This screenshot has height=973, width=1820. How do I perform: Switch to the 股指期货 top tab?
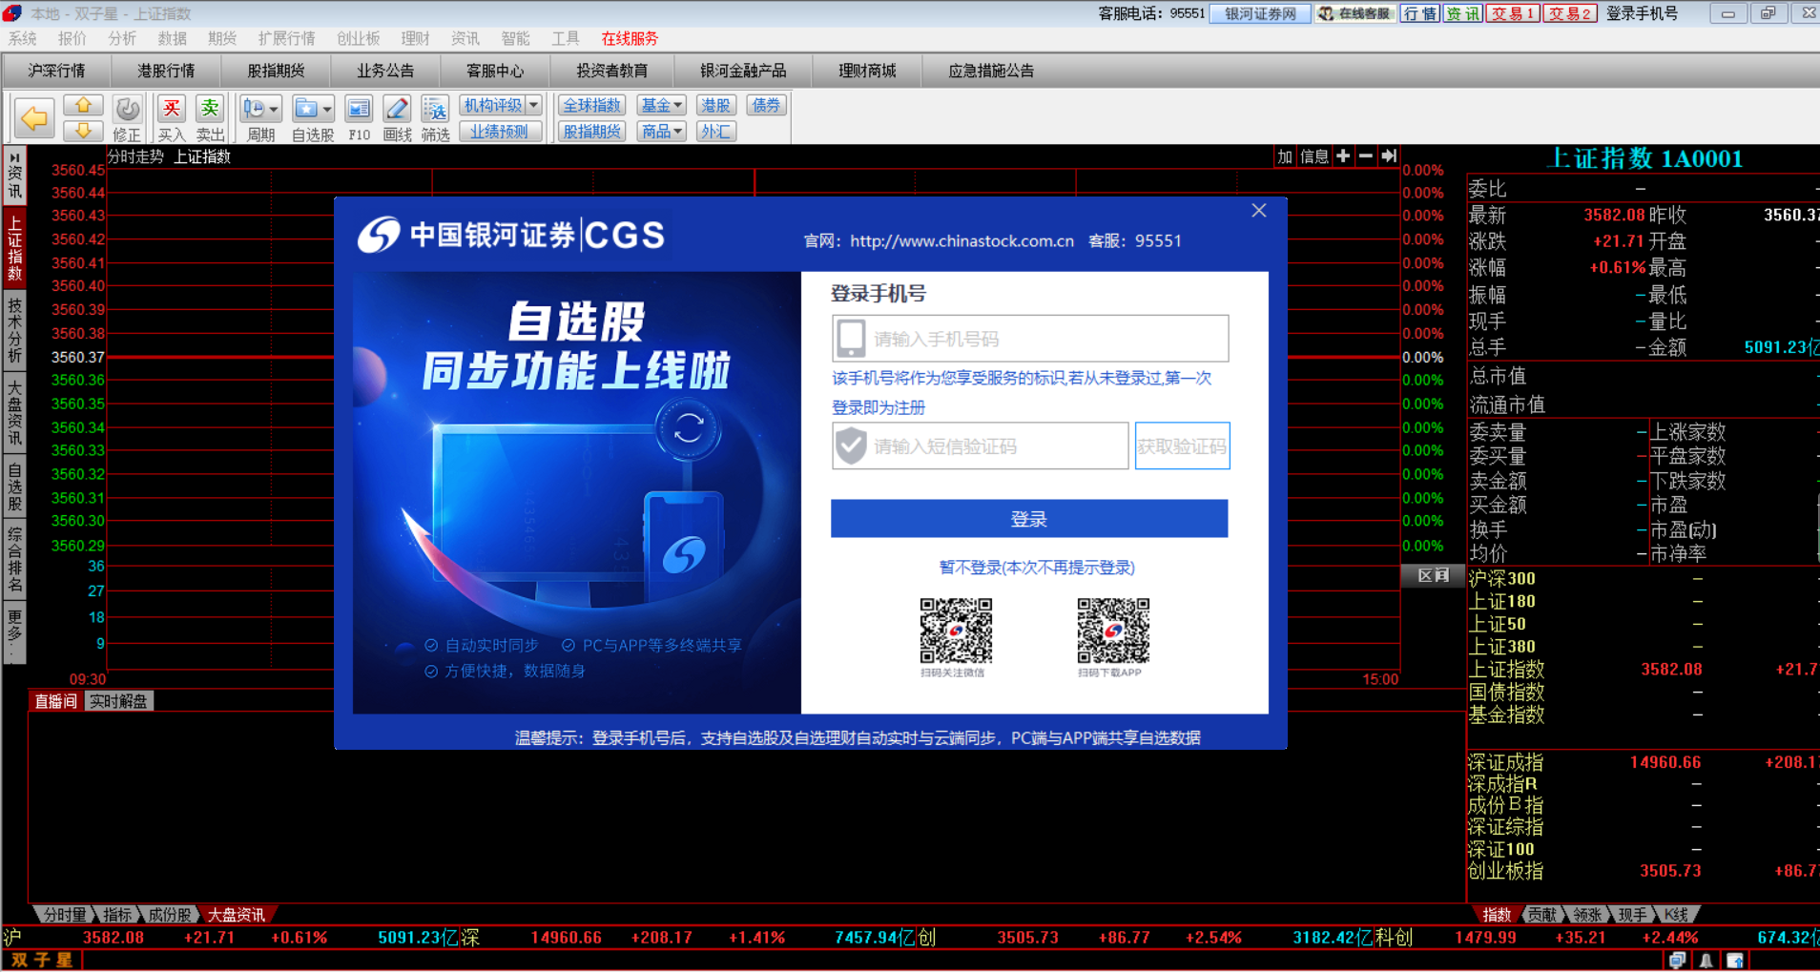[276, 71]
